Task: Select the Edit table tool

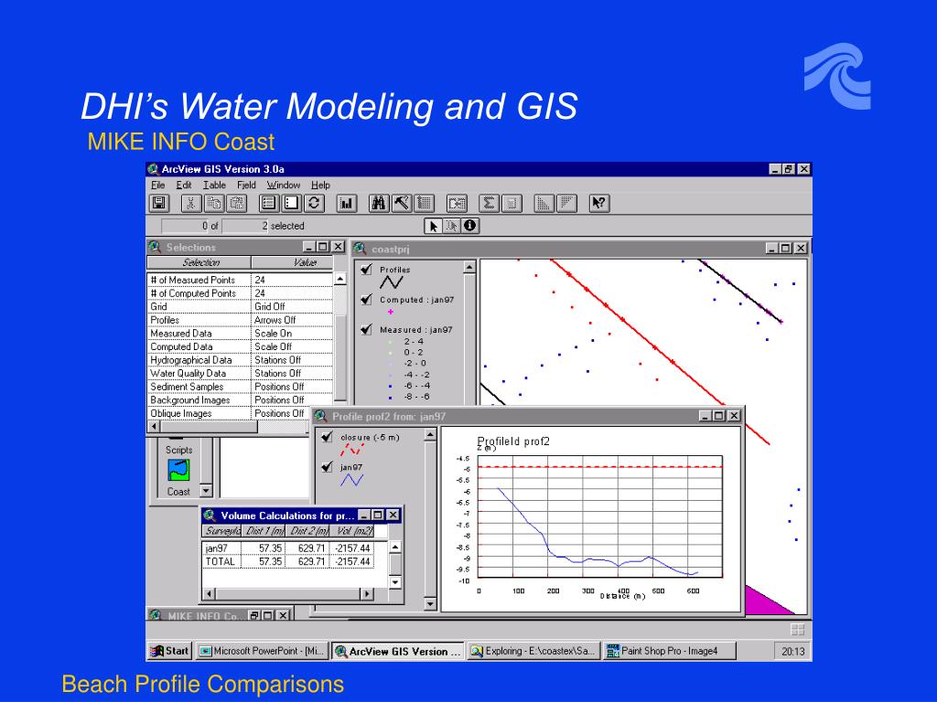Action: pyautogui.click(x=452, y=227)
